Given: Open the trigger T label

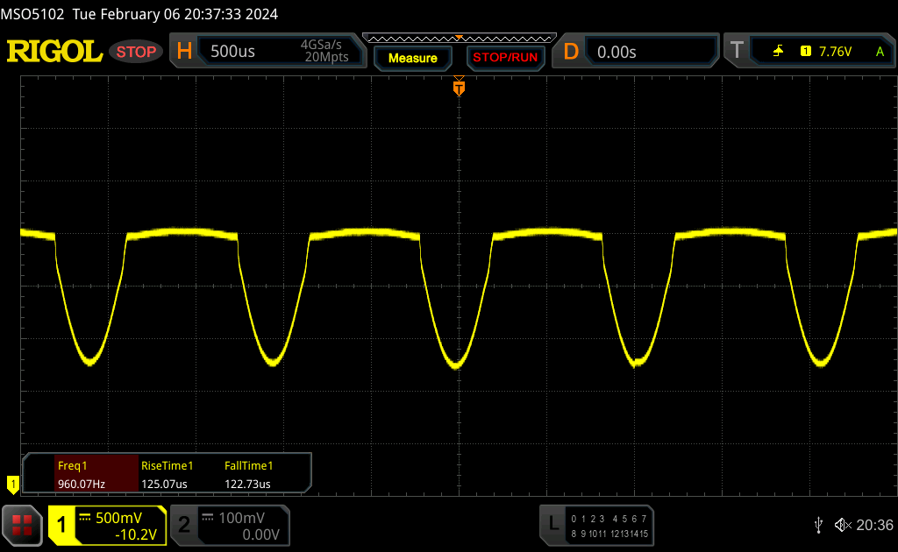Looking at the screenshot, I should [x=737, y=50].
